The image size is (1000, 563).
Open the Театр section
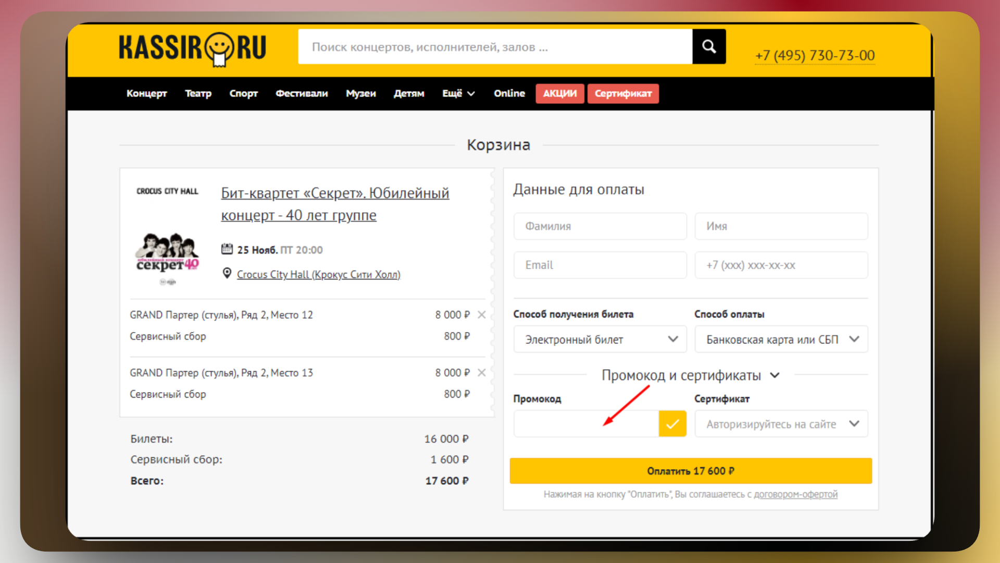(x=198, y=93)
